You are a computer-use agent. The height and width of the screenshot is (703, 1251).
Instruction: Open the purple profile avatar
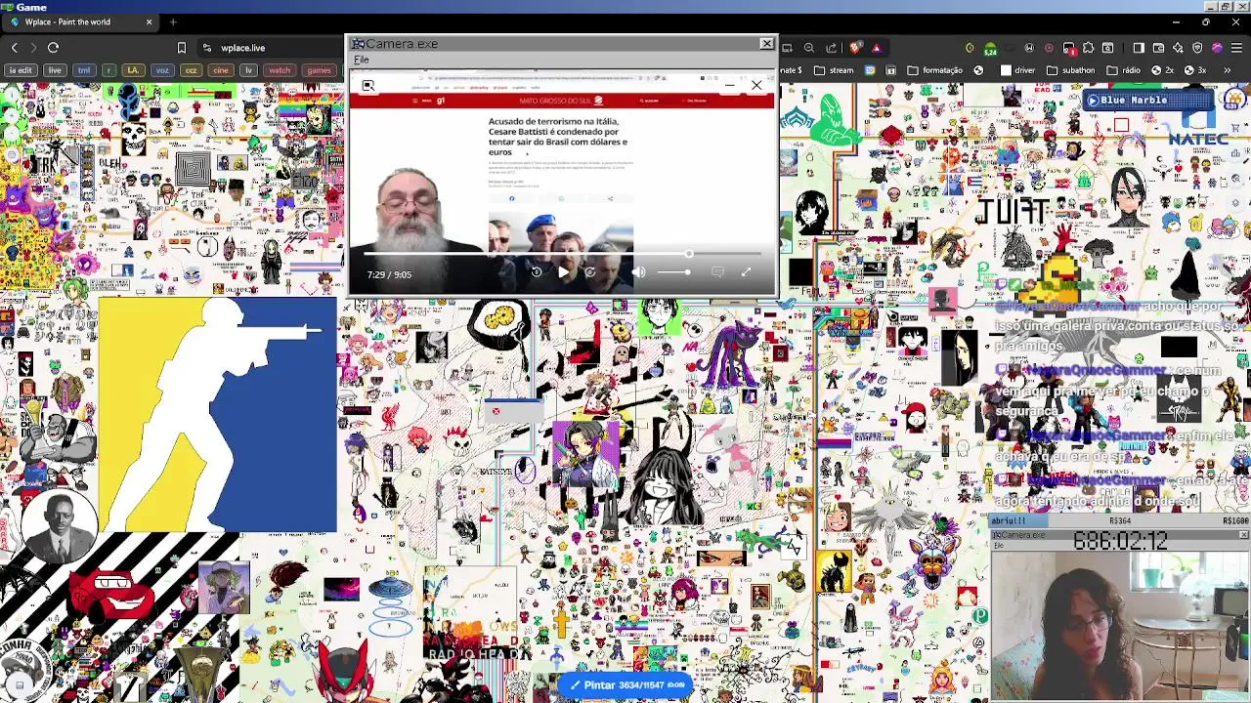point(1217,48)
